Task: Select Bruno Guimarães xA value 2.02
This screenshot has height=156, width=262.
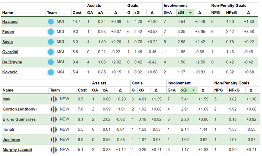Action: (107, 119)
